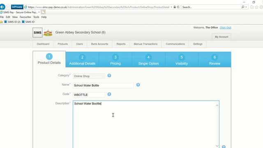The height and width of the screenshot is (148, 263).
Task: Click the Name field with School Water Bottle
Action: point(103,86)
